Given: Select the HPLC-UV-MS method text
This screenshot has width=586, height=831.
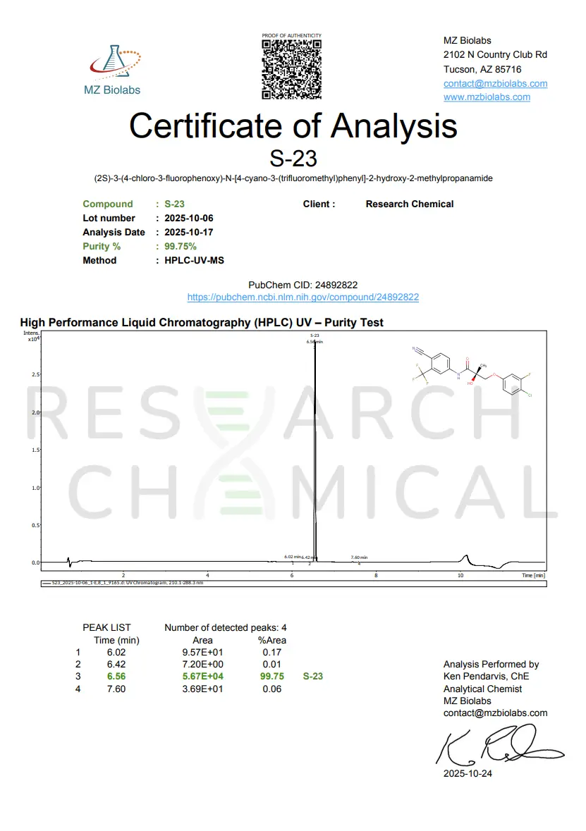Looking at the screenshot, I should (x=195, y=260).
